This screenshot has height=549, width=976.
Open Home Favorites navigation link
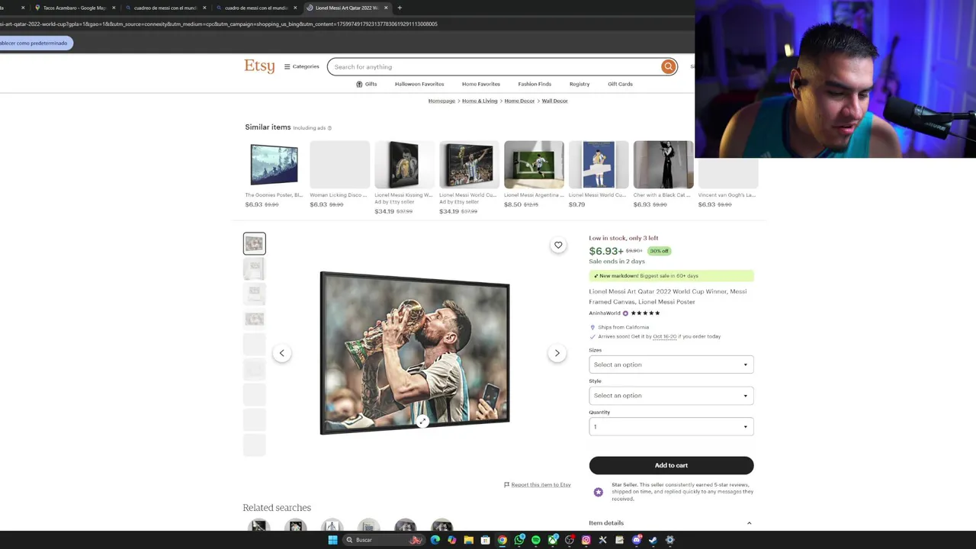click(x=481, y=84)
